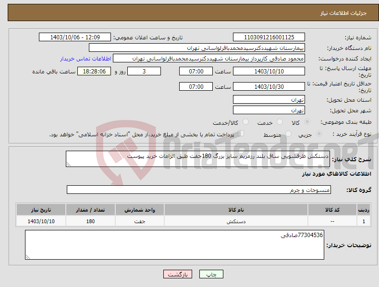
Task: Select the متوسط purchase type radio
Action: [288, 133]
